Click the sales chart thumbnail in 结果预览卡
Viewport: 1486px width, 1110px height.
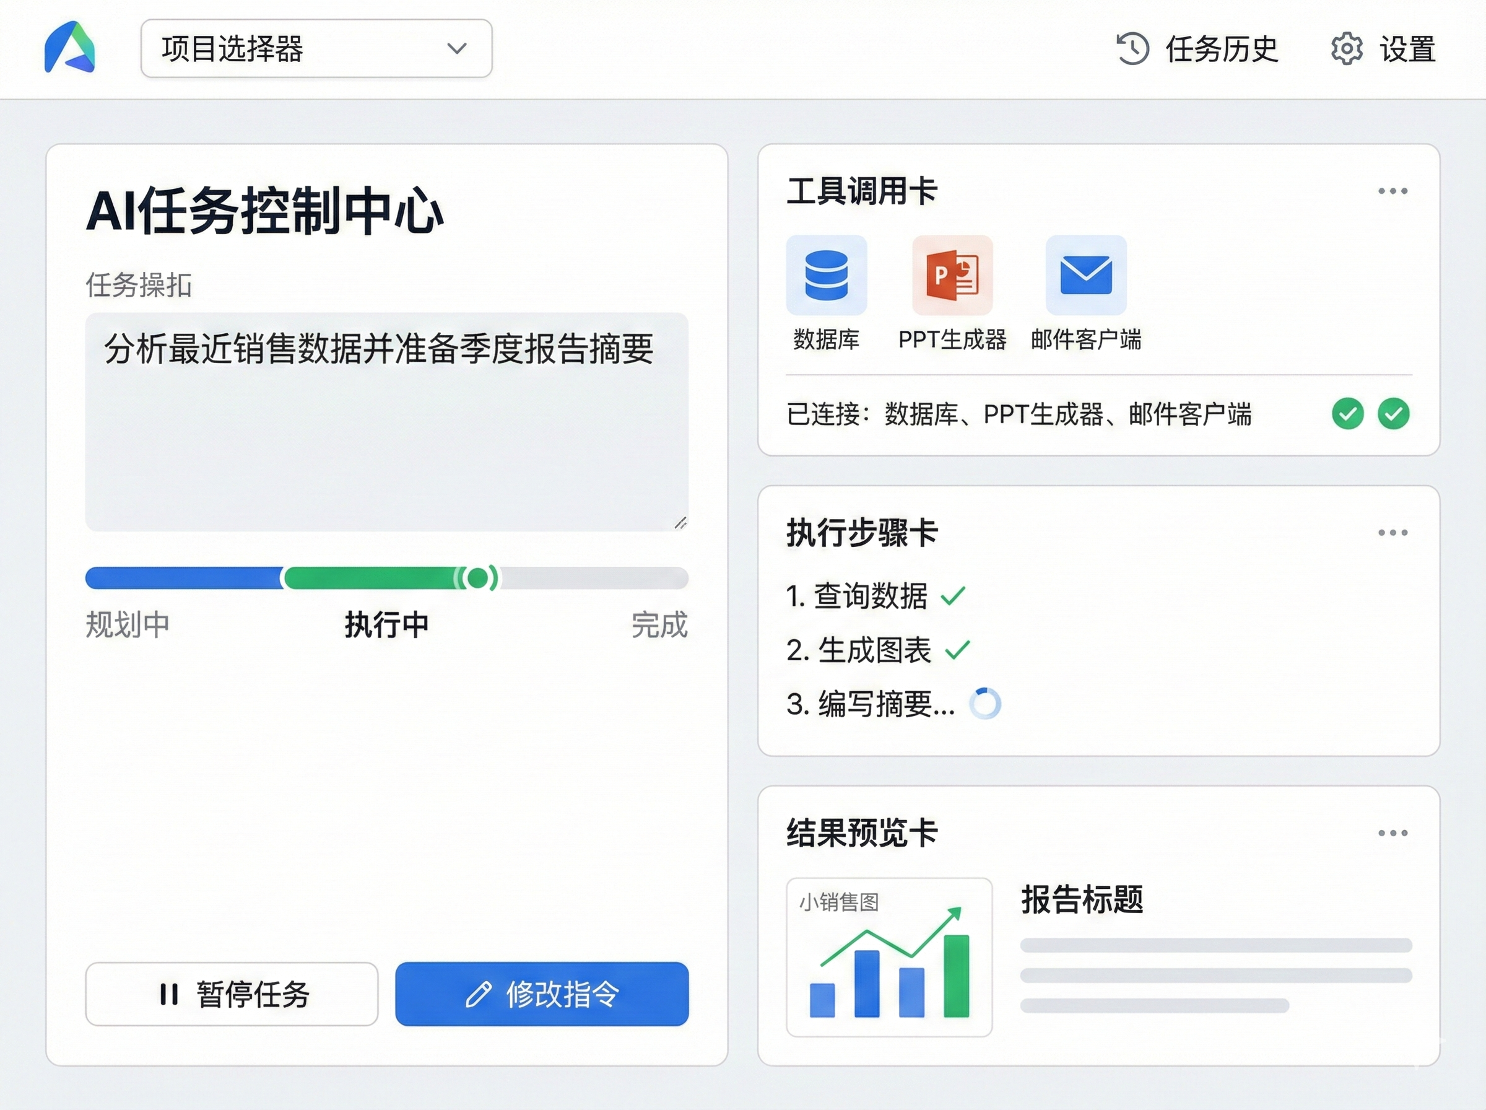[889, 957]
